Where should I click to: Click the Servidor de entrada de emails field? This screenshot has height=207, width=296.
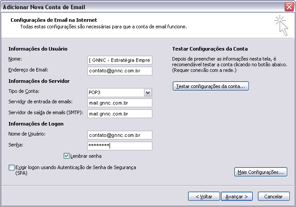click(x=120, y=103)
